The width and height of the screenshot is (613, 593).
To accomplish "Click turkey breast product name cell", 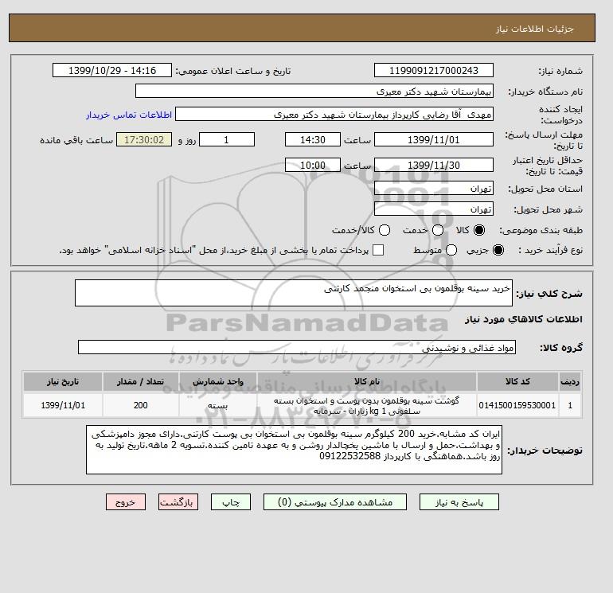I will tap(367, 405).
